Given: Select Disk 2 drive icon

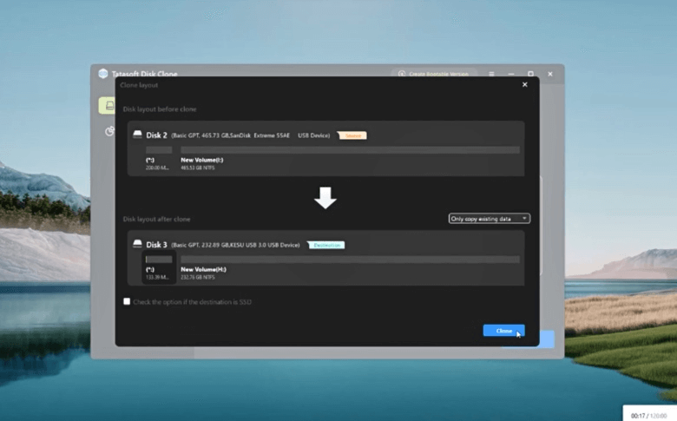Looking at the screenshot, I should click(x=137, y=135).
